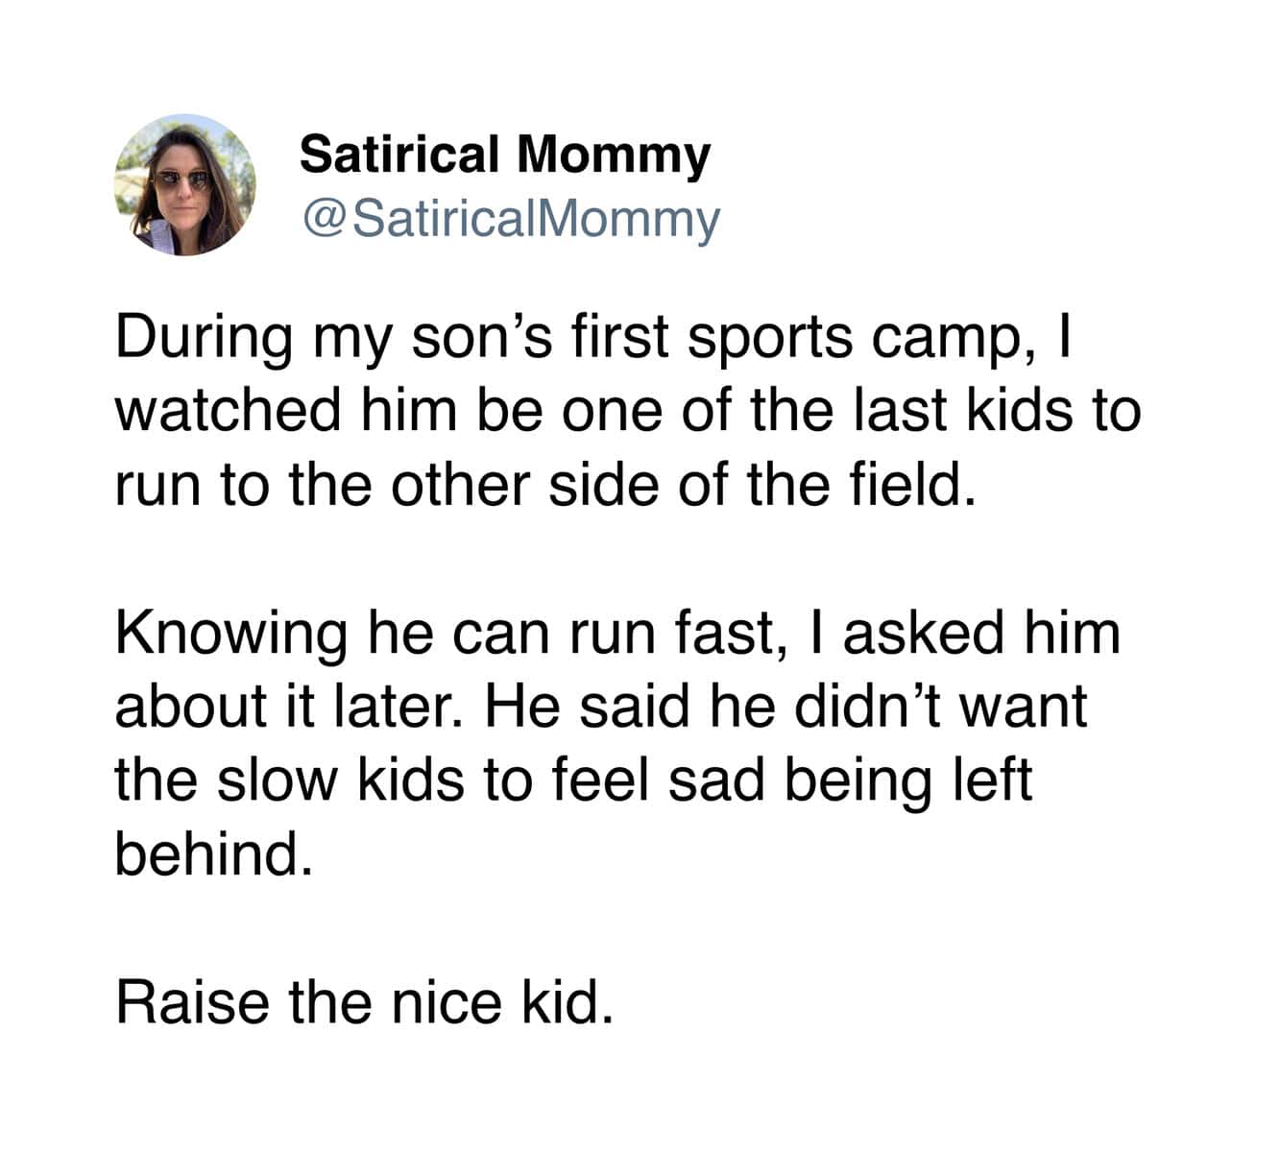Click the word "nice" in the last line

click(x=447, y=1001)
